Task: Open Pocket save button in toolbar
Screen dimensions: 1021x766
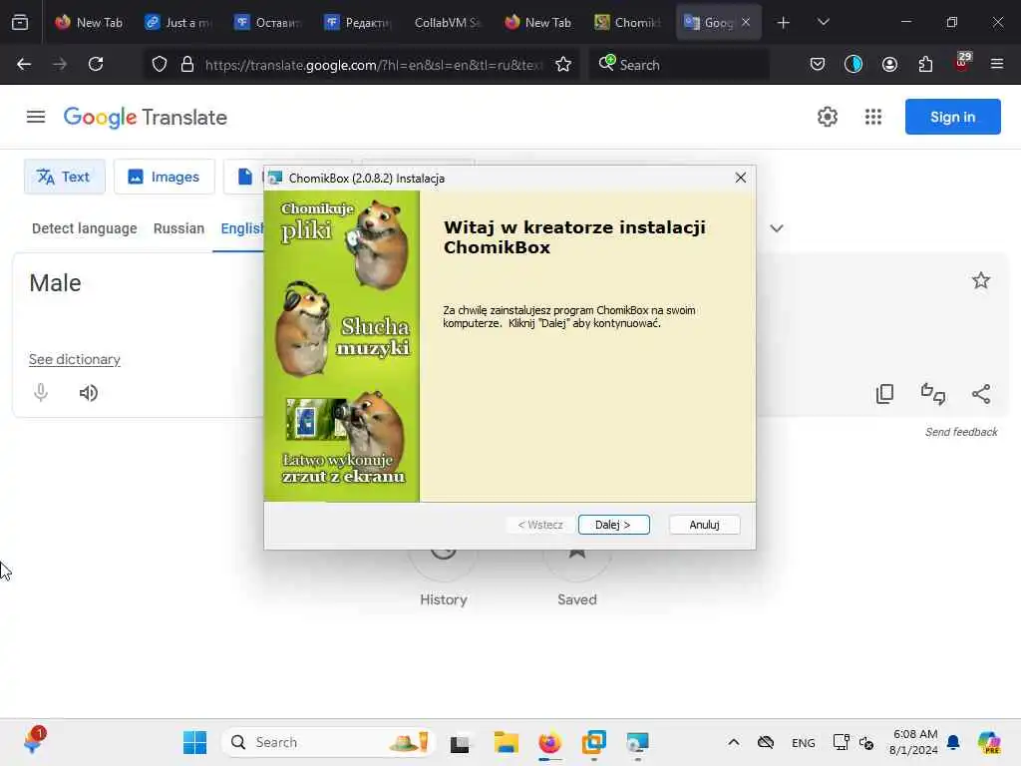Action: click(x=818, y=64)
